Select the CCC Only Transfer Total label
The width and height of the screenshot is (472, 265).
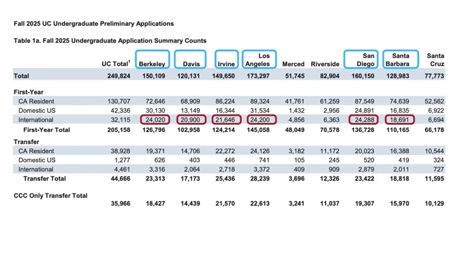tap(50, 196)
